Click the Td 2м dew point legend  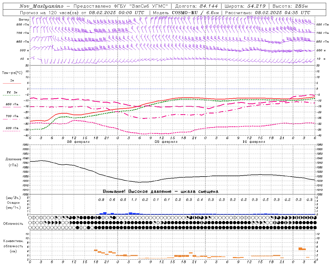click(x=12, y=92)
